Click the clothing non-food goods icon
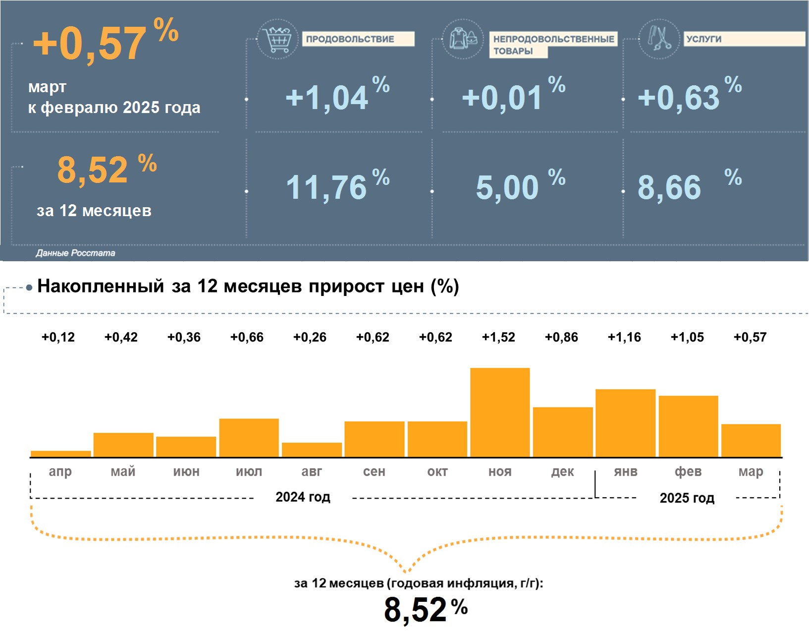Image resolution: width=809 pixels, height=637 pixels. click(x=463, y=39)
